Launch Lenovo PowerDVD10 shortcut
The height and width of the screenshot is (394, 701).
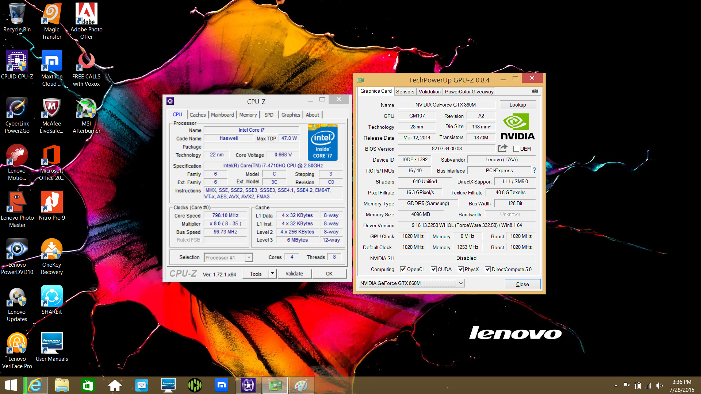point(17,256)
